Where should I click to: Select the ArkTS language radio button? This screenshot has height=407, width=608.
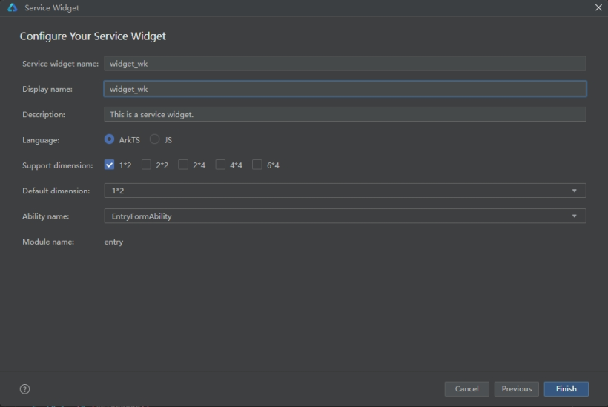109,139
